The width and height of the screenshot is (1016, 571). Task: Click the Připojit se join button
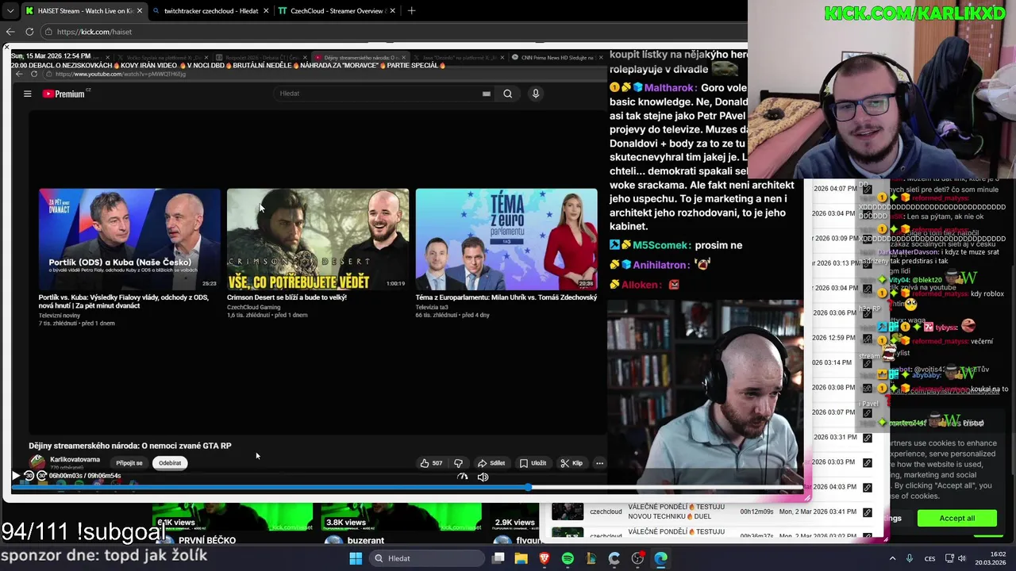[129, 463]
